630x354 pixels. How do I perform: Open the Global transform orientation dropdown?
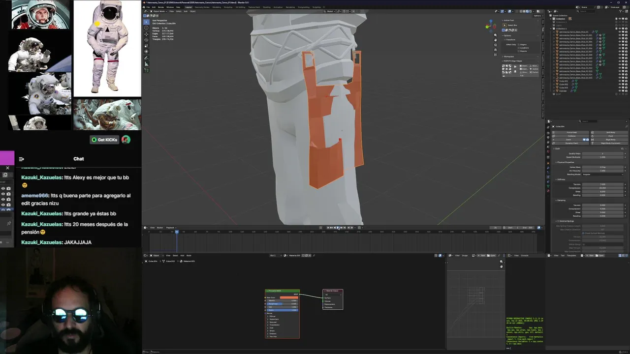point(329,11)
